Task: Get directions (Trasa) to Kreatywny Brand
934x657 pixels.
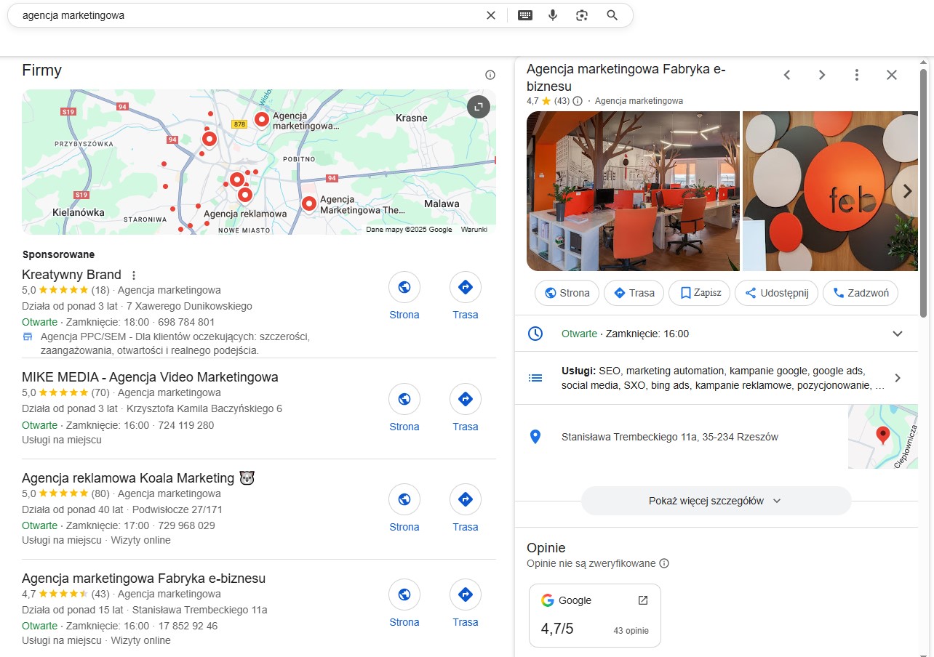Action: point(466,296)
